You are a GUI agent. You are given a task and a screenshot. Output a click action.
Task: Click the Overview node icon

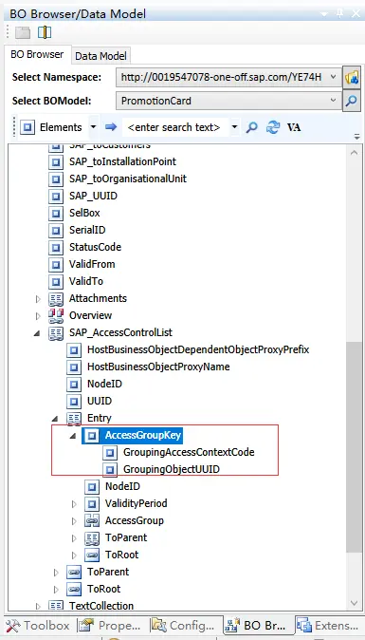point(56,315)
